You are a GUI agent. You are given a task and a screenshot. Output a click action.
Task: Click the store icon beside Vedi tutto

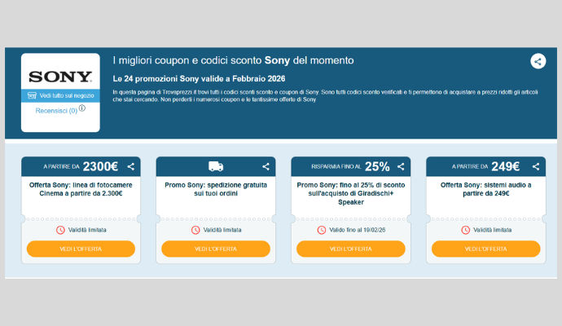click(32, 95)
